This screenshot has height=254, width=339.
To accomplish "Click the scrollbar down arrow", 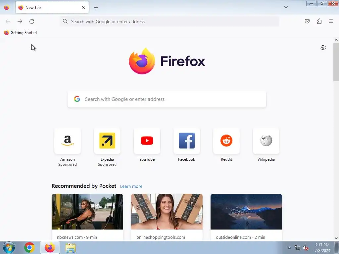I will [x=336, y=238].
